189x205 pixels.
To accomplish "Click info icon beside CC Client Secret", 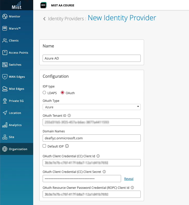I will tap(104, 172).
